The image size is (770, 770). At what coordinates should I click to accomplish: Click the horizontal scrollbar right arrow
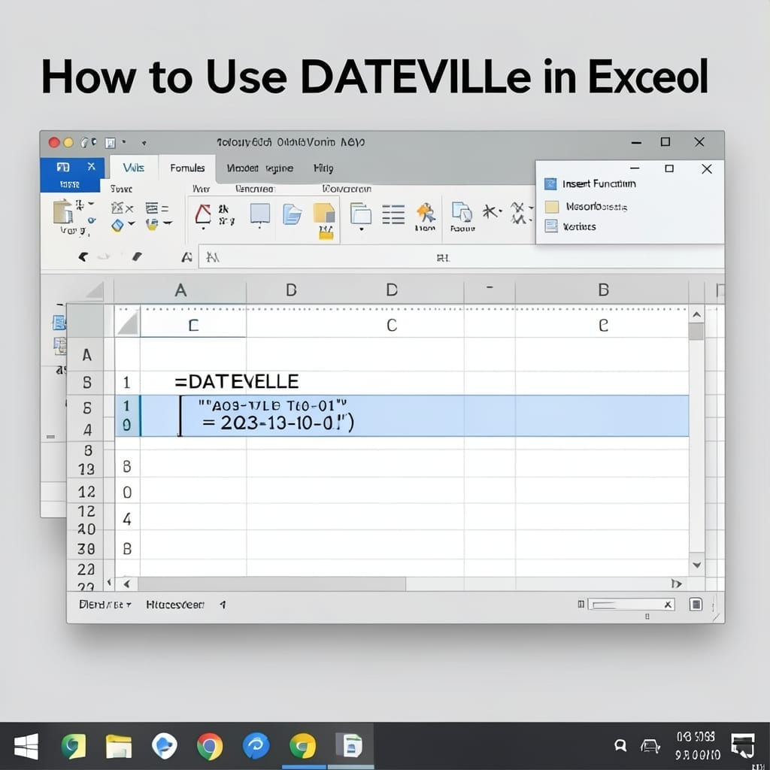(x=677, y=584)
